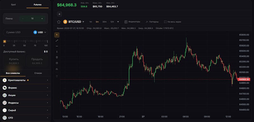Click the Продать sell button
The image size is (254, 122).
(x=37, y=61)
